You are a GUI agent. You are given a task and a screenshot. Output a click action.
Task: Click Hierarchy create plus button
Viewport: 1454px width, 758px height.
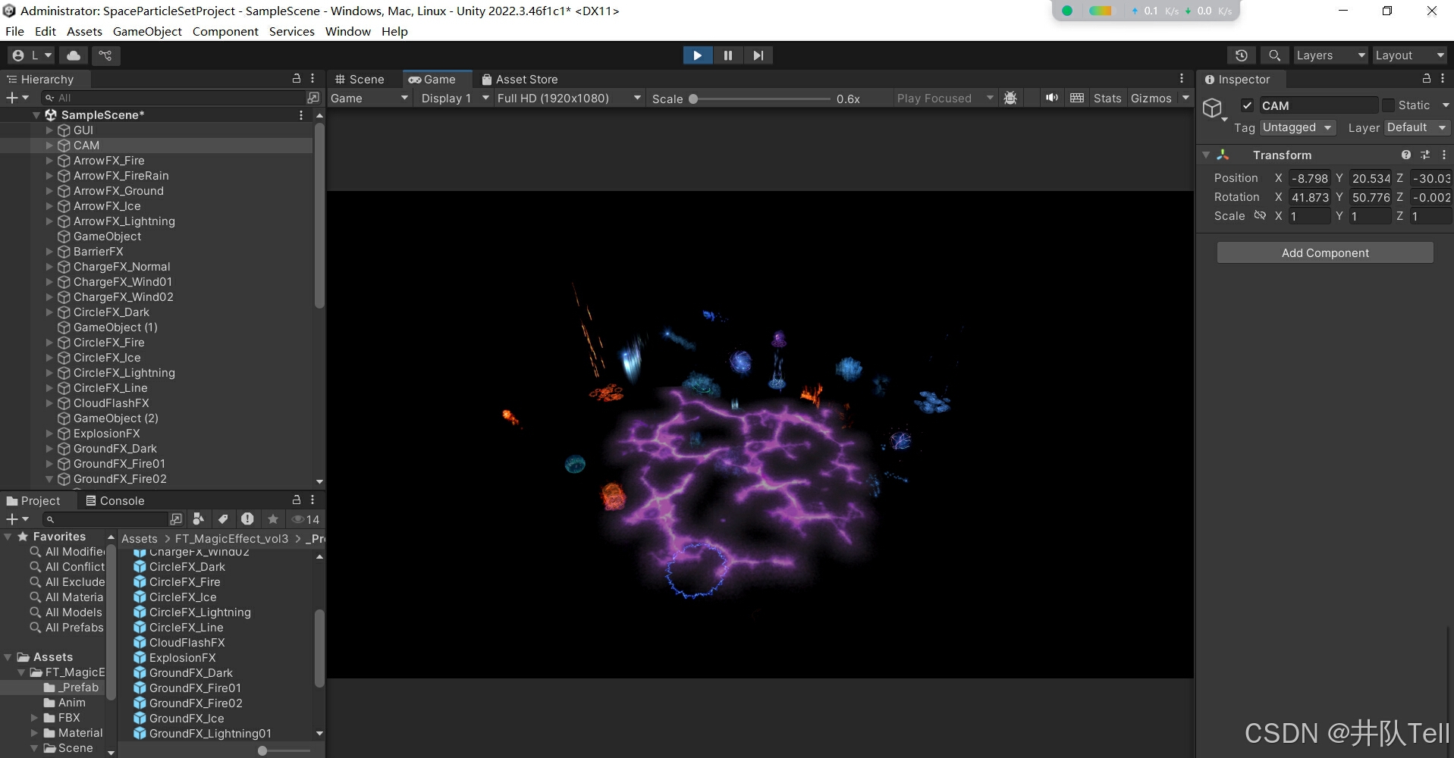pyautogui.click(x=17, y=98)
